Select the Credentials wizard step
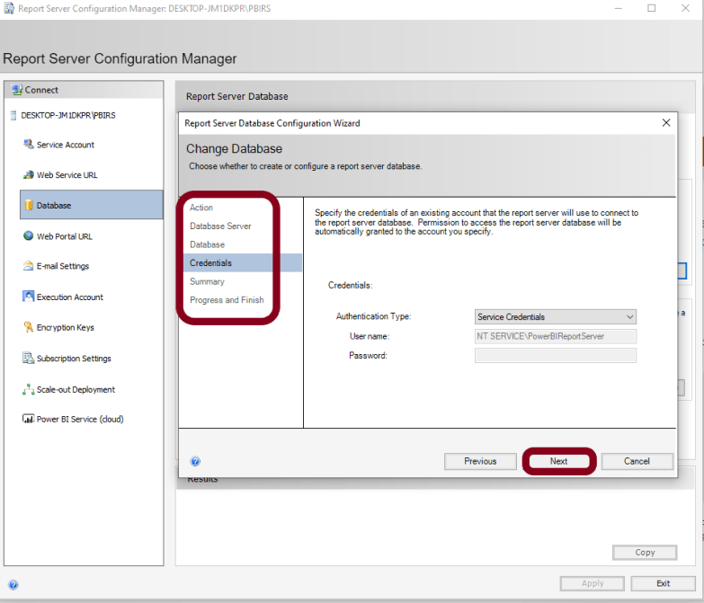Screen dimensions: 704x603 click(210, 263)
